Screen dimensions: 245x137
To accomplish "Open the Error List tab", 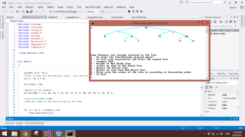I will (10, 123).
